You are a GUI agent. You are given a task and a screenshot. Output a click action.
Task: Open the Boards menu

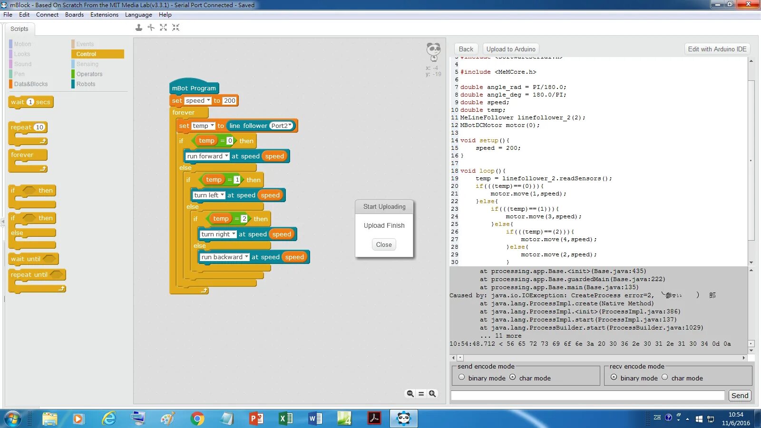[x=74, y=15]
